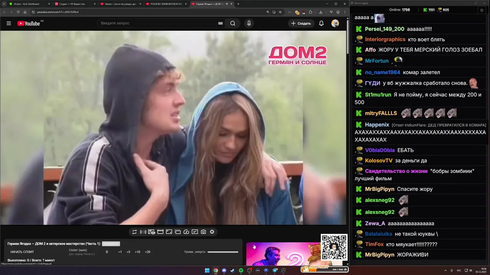This screenshot has height=275, width=490.
Task: Open Telegram from the taskbar
Action: coord(274,270)
